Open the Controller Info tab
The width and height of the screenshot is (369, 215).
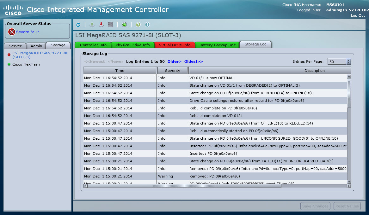tap(93, 45)
